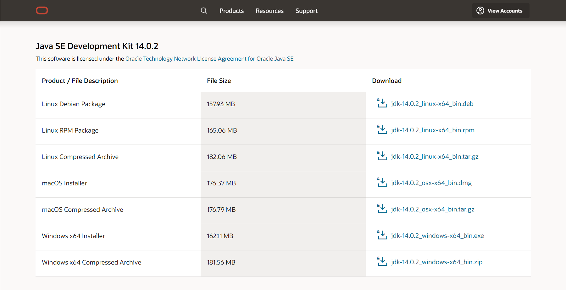Click the Product / File Description column header
Image resolution: width=566 pixels, height=290 pixels.
click(80, 81)
